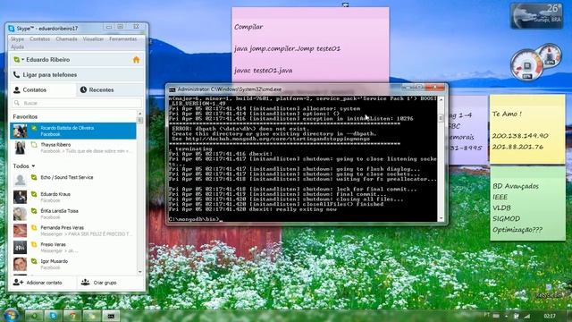Click the Buscar search input field

(77, 104)
